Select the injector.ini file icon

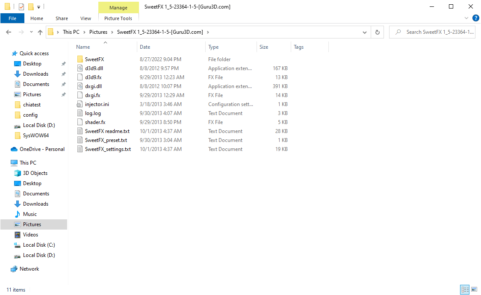pyautogui.click(x=80, y=104)
